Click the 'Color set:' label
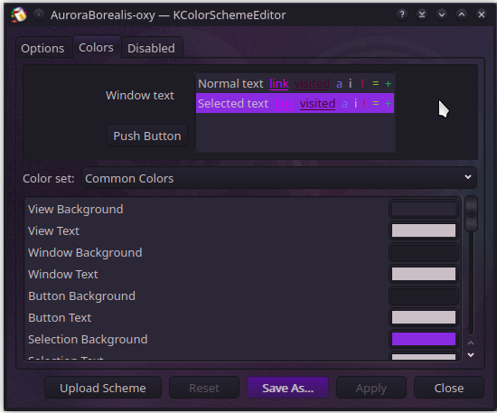 pos(49,178)
